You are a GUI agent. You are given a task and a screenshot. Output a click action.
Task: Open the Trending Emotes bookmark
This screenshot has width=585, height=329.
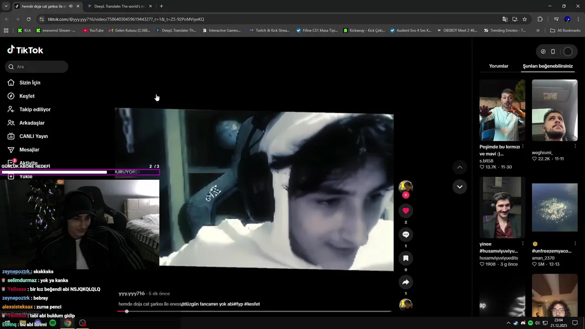coord(505,31)
